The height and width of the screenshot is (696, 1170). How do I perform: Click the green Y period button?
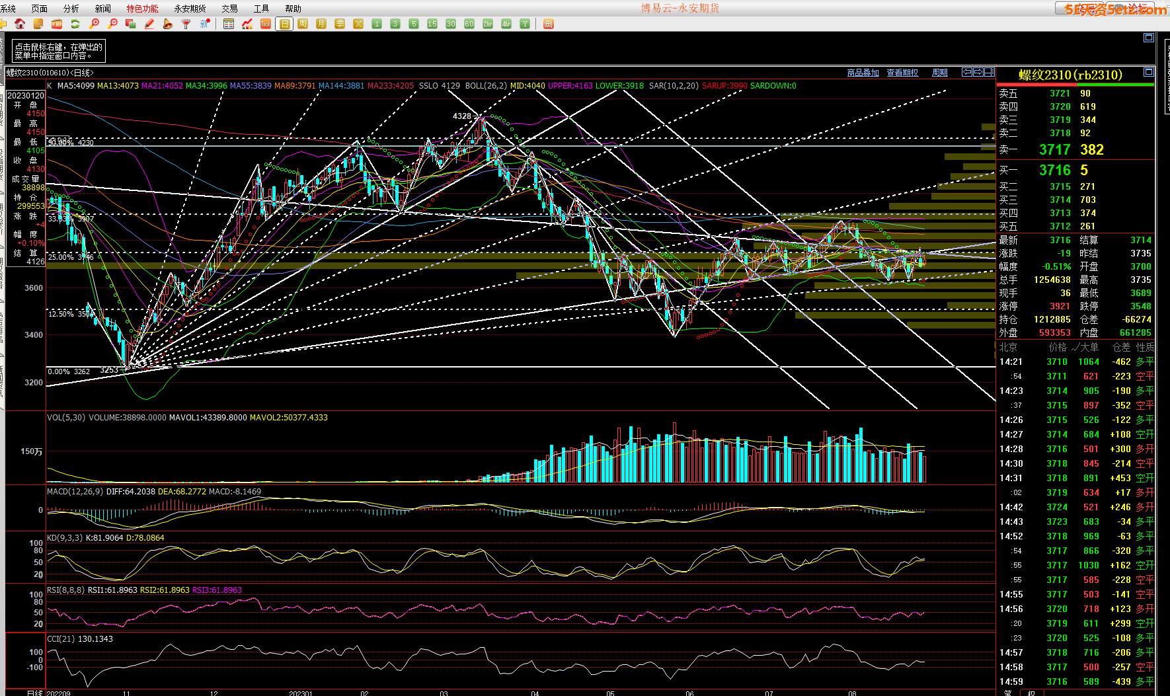tap(525, 24)
